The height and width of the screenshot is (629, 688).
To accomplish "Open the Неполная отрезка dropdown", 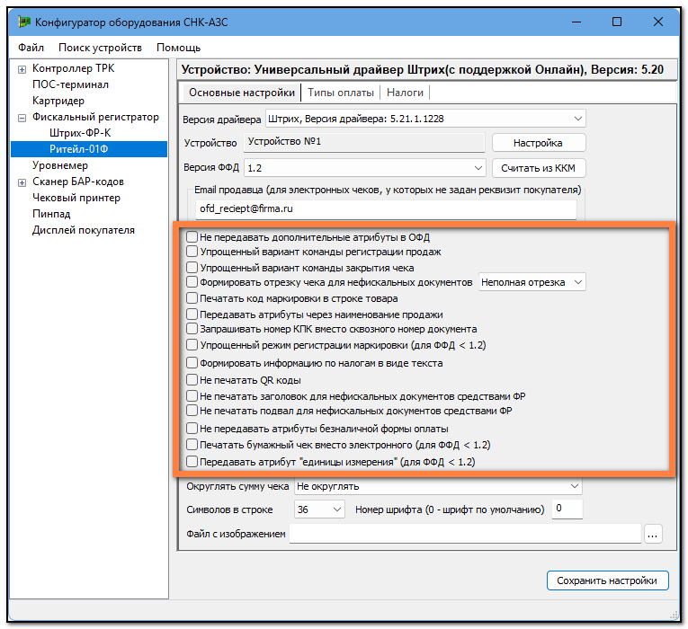I will coord(532,282).
